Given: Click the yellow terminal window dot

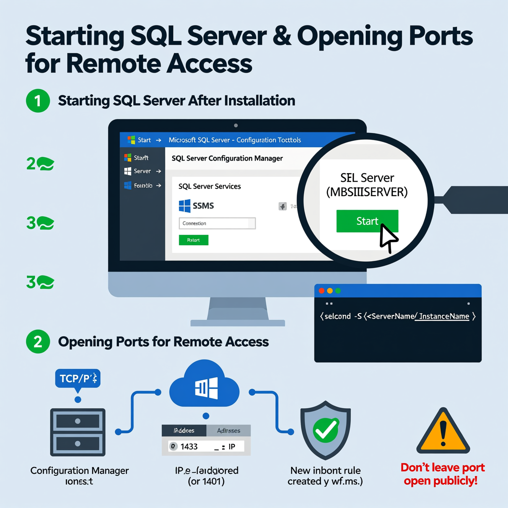Looking at the screenshot, I should coord(330,291).
